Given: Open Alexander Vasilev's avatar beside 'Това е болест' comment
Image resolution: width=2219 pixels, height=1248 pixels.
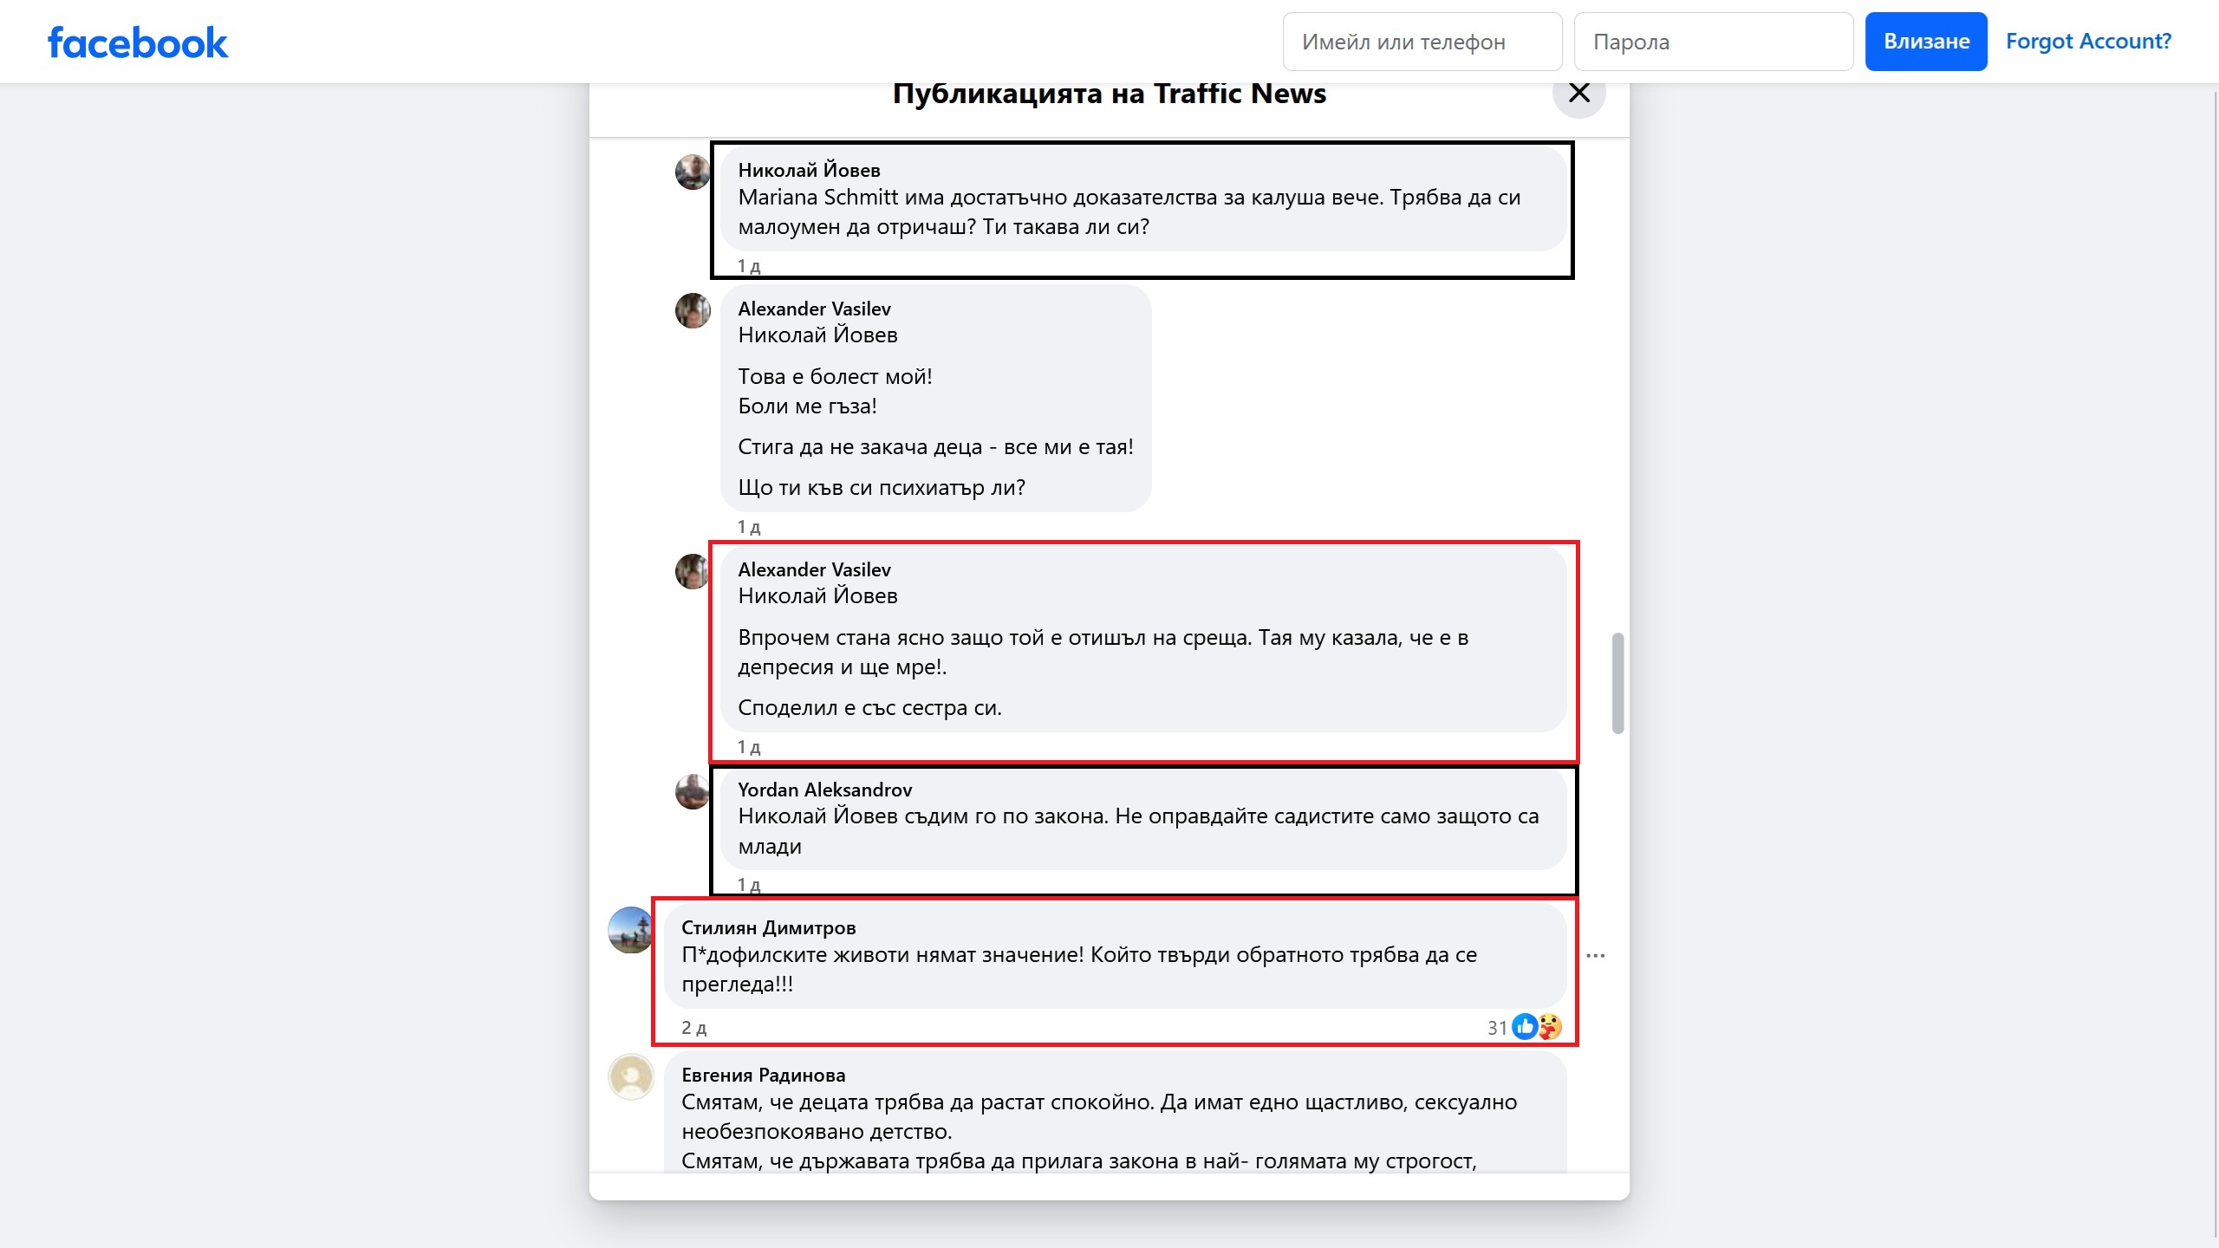Looking at the screenshot, I should pos(693,310).
